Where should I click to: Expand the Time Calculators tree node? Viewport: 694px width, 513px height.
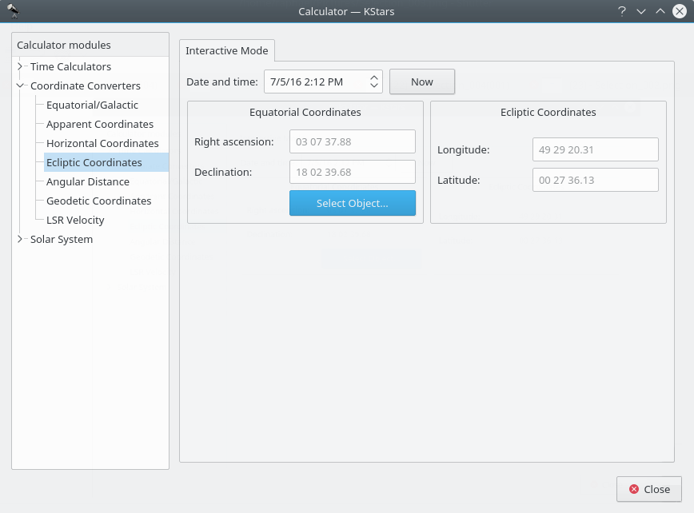(x=20, y=66)
